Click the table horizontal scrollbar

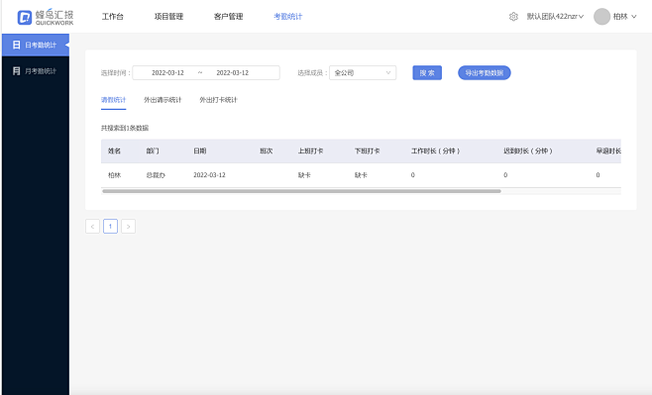click(301, 191)
